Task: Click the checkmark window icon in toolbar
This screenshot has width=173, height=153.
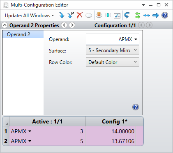Action: (x=117, y=16)
